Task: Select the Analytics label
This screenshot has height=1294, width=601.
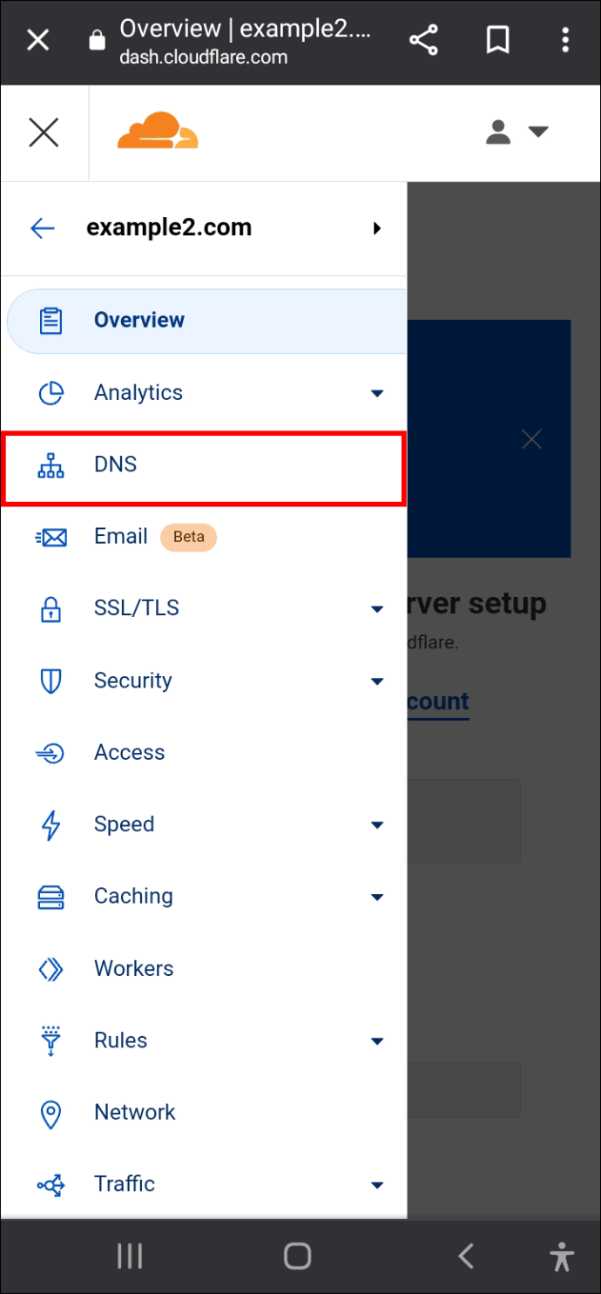Action: tap(138, 393)
